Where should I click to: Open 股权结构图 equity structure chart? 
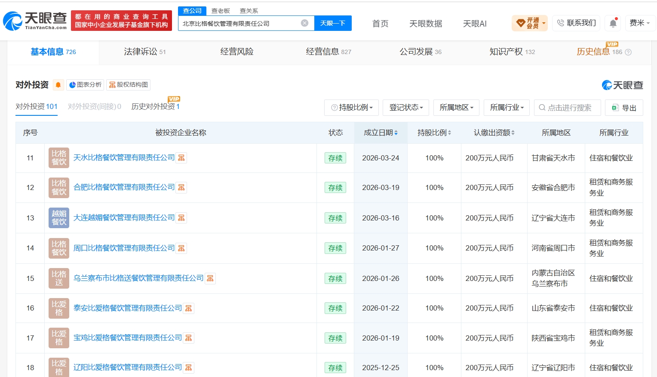pos(129,85)
